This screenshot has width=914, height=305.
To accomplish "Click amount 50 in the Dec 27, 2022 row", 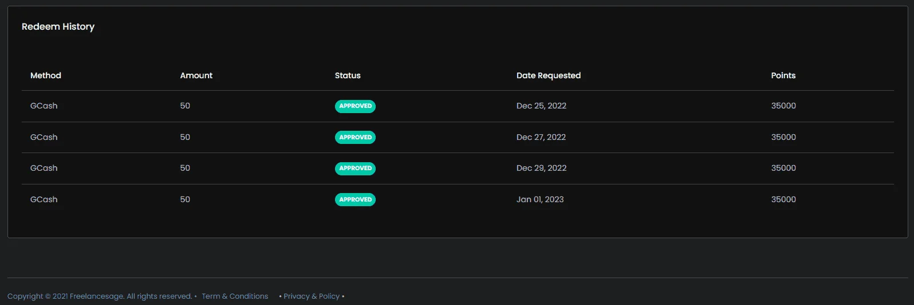I will pyautogui.click(x=185, y=137).
